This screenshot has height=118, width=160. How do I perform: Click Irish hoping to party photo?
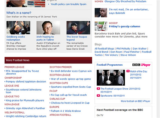click(x=48, y=28)
